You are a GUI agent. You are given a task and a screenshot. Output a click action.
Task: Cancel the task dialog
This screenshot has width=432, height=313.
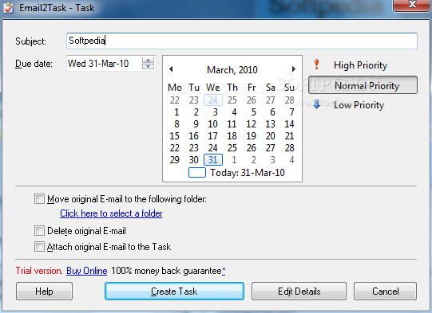point(385,291)
